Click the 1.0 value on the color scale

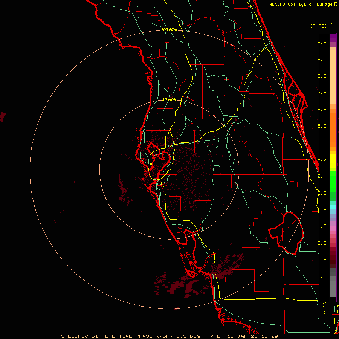click(x=322, y=226)
